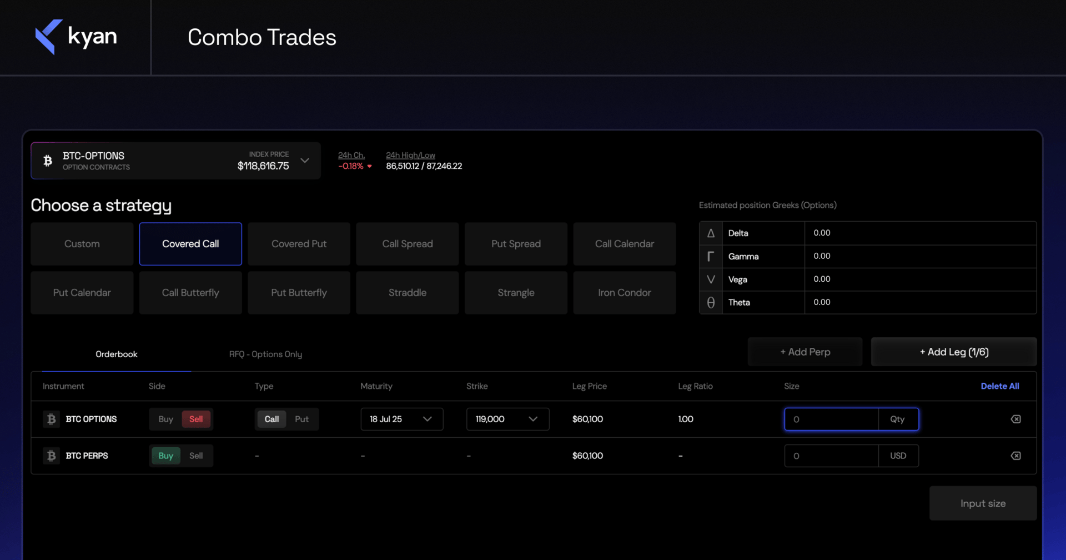The width and height of the screenshot is (1066, 560).
Task: Click the Bitcoin icon beside BTC PERPS row
Action: point(51,456)
